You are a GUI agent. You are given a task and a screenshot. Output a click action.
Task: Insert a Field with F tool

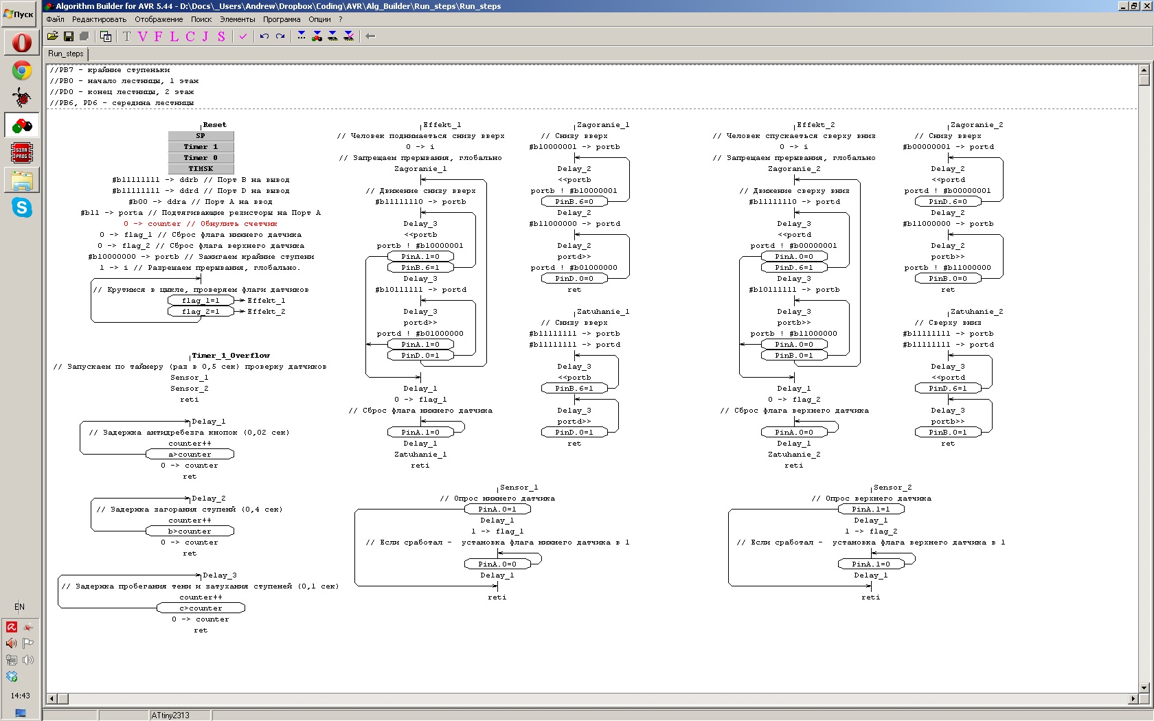[x=158, y=36]
